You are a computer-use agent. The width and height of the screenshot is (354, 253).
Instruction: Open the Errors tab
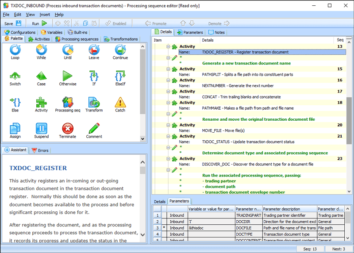click(x=40, y=150)
